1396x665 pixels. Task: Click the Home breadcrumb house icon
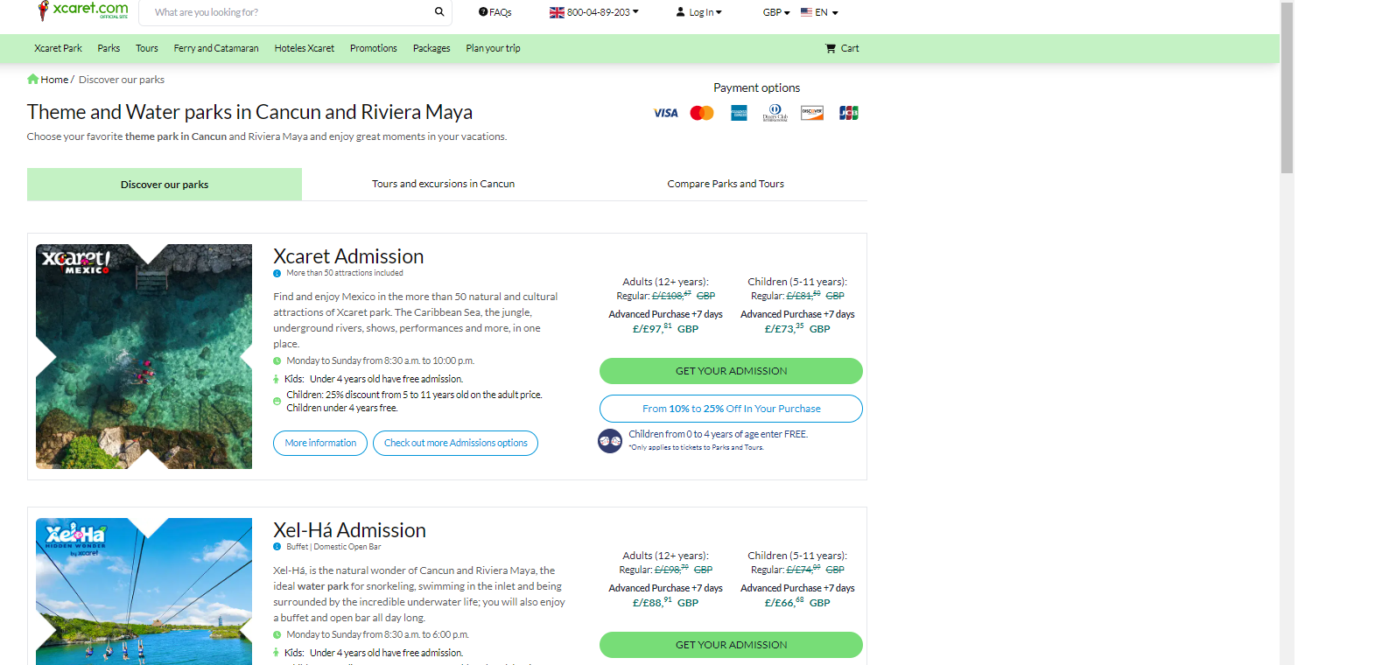point(32,80)
